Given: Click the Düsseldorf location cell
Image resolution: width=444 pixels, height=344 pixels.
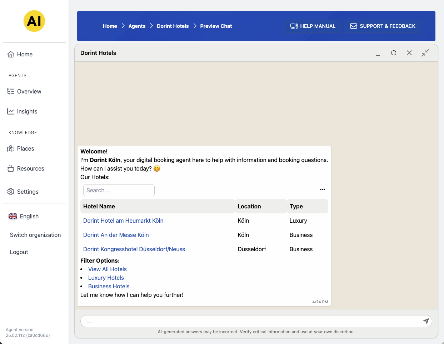Looking at the screenshot, I should (x=252, y=249).
